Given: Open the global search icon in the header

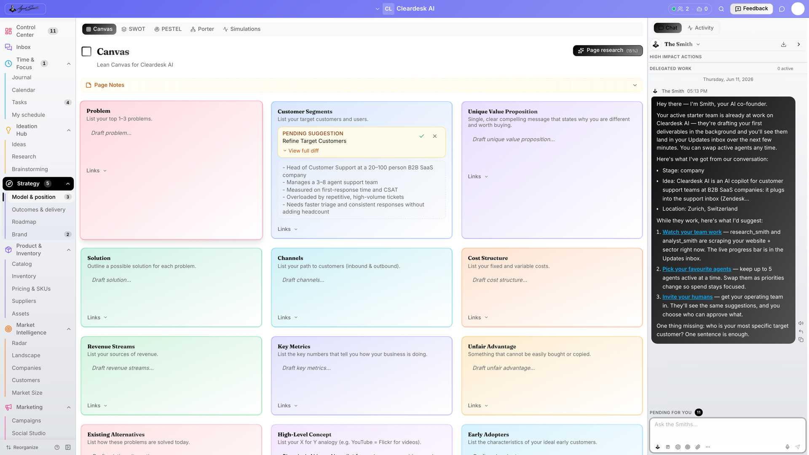Looking at the screenshot, I should click(721, 9).
